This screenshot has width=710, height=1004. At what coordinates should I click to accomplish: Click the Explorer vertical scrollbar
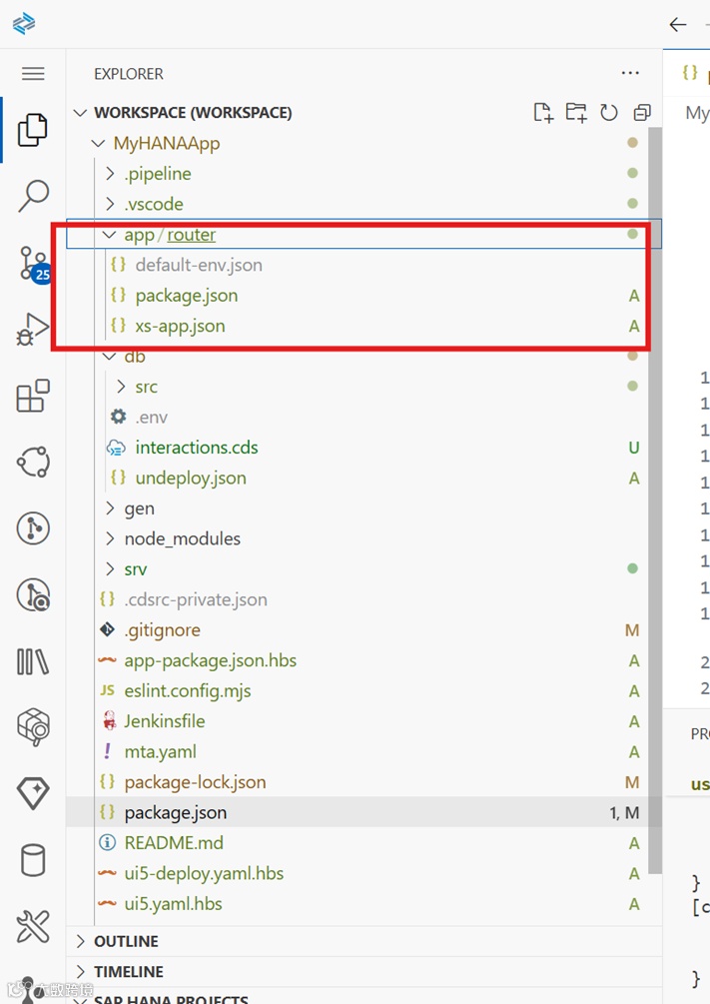[655, 500]
